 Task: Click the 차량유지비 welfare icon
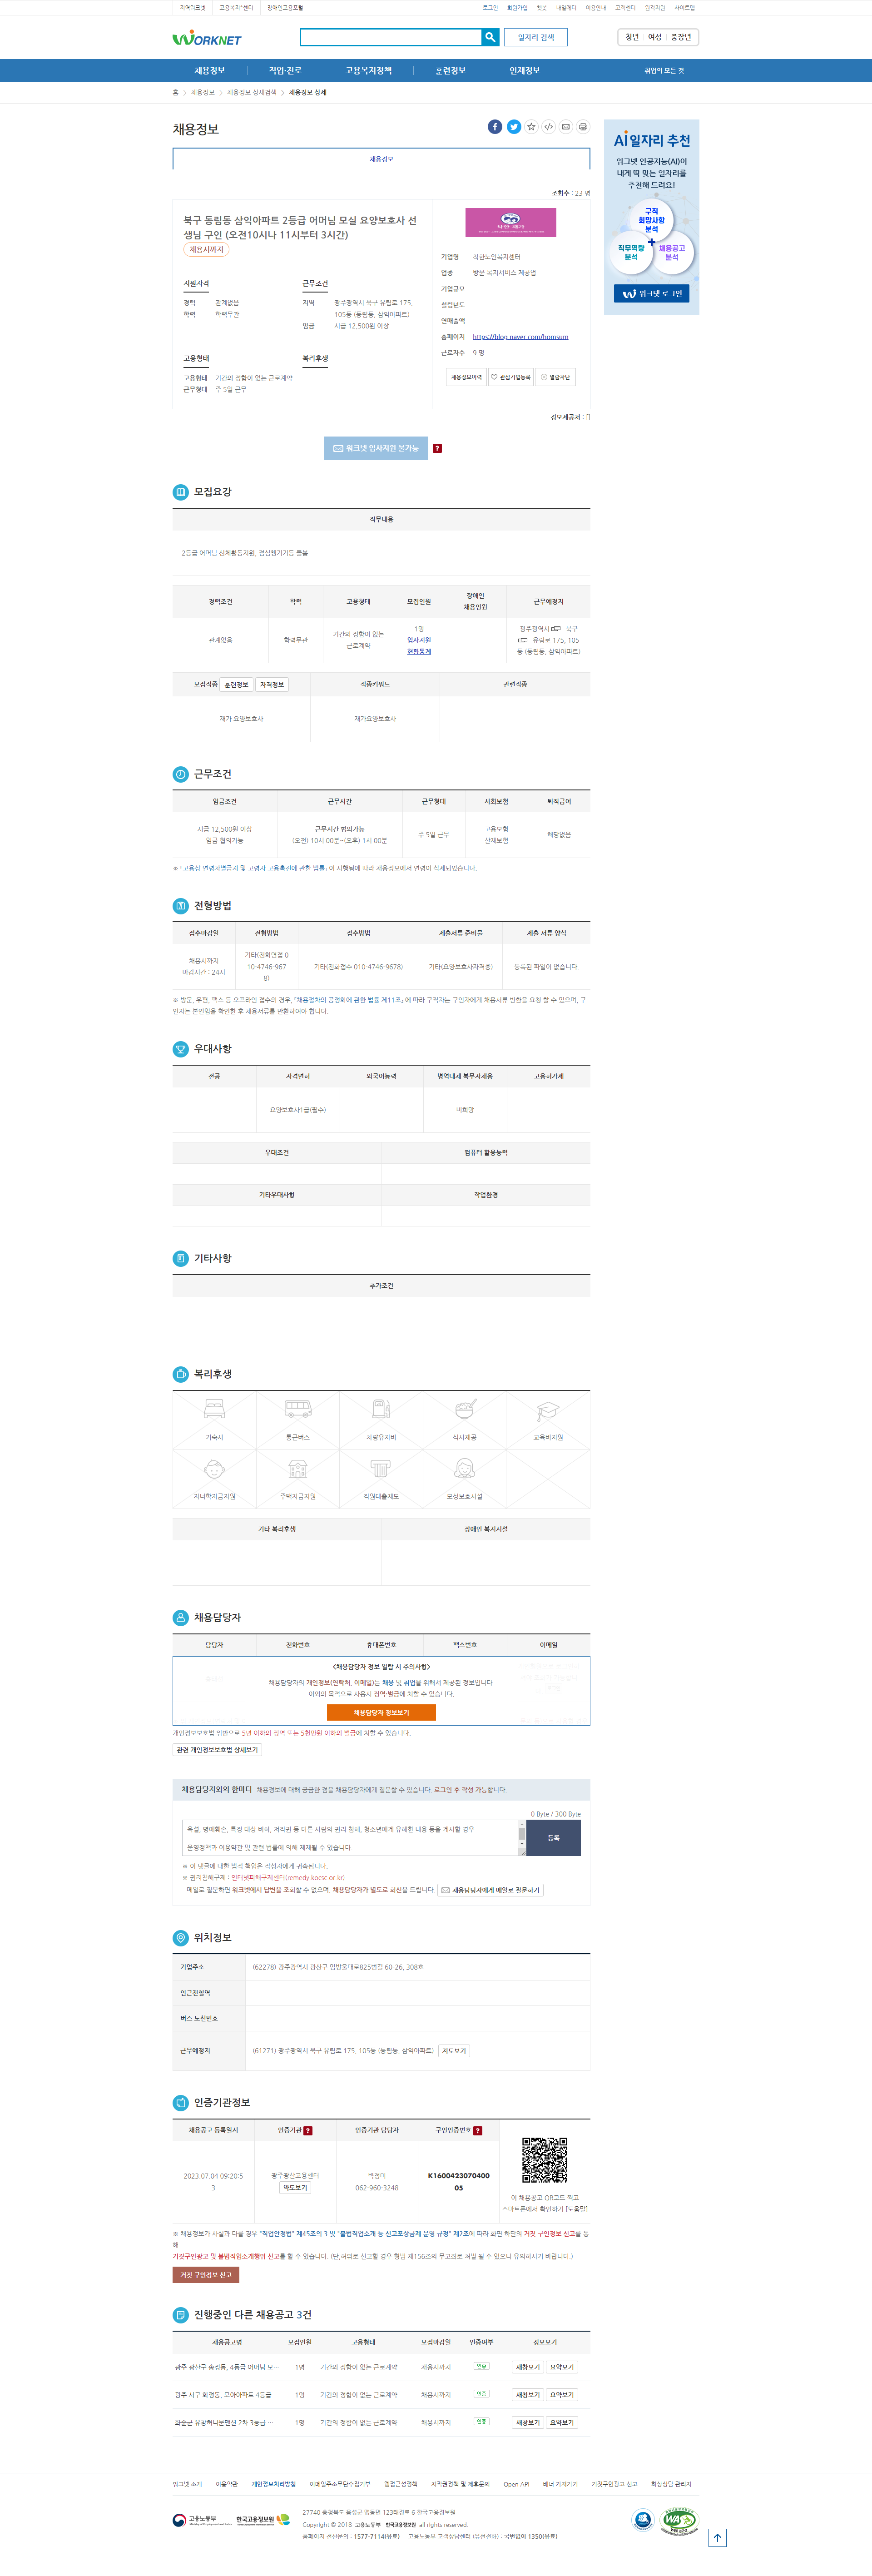381,1410
